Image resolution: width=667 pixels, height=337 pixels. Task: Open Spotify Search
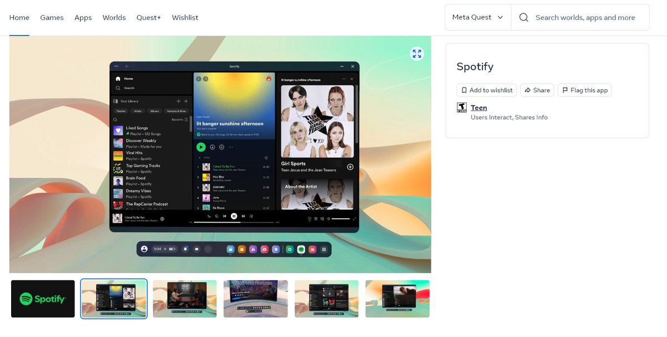(129, 88)
